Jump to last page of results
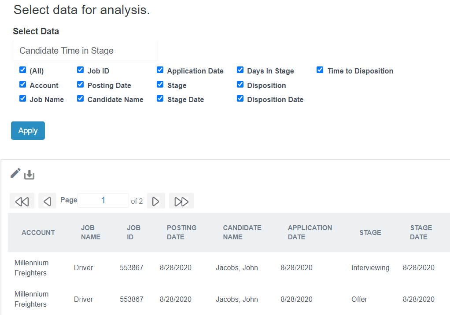The width and height of the screenshot is (450, 315). [x=181, y=201]
